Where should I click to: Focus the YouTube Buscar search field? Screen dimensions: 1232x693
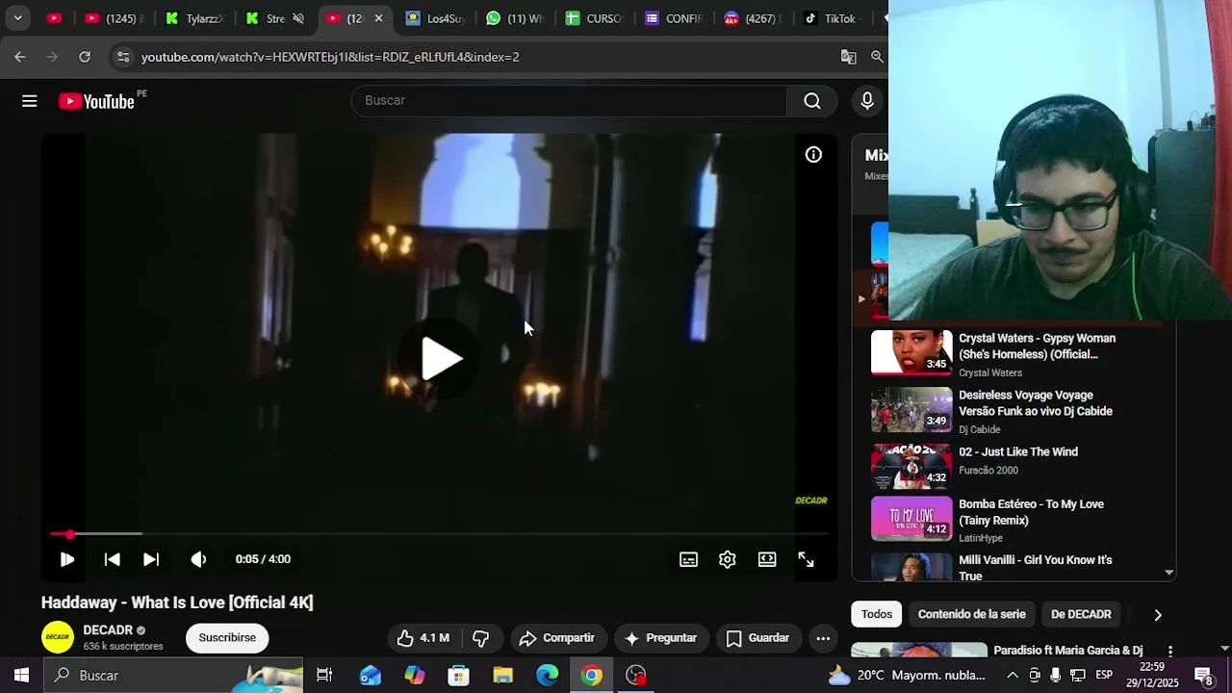pyautogui.click(x=569, y=100)
